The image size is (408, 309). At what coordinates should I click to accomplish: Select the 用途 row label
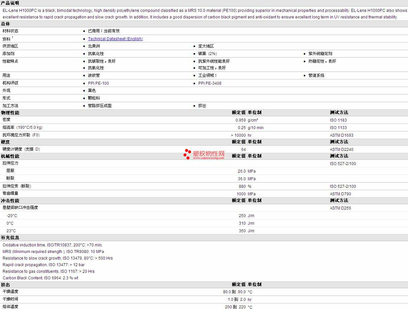(7, 75)
